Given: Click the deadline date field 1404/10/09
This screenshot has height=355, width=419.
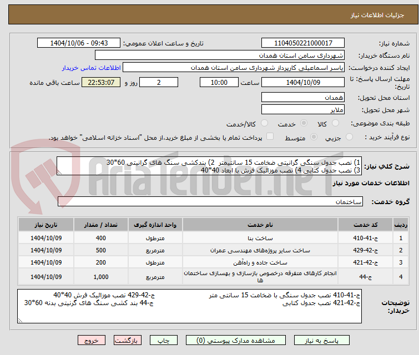Looking at the screenshot, I should [303, 82].
